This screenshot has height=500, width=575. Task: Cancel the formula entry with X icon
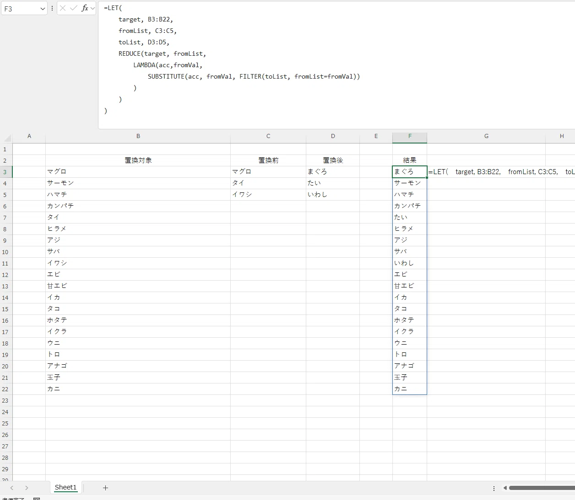[63, 8]
